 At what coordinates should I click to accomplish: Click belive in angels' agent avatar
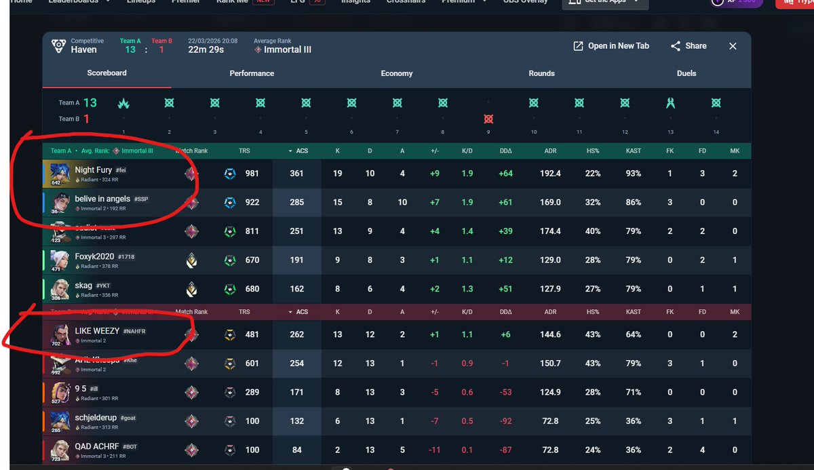60,202
